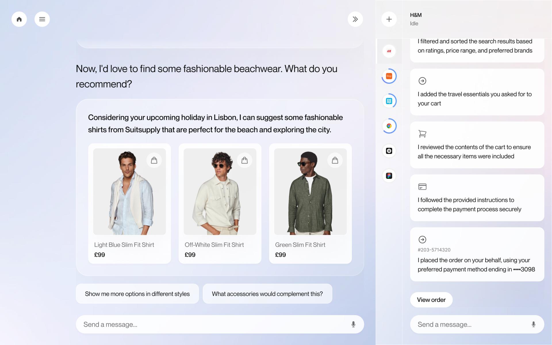Go to the home screen icon
Viewport: 552px width, 345px height.
19,19
